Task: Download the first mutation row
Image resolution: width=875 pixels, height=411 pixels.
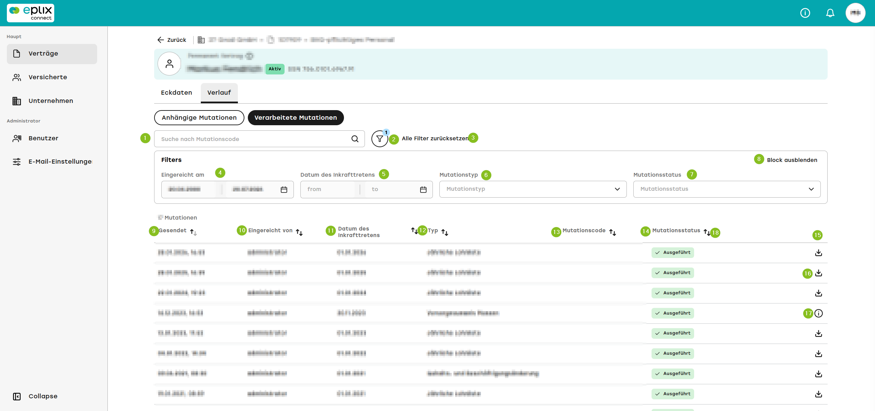Action: [x=818, y=253]
